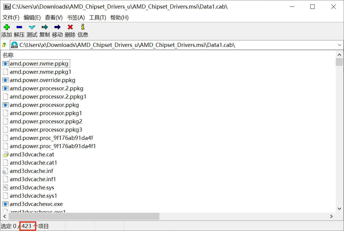Select the file amd3dvcachesvc.exe
This screenshot has height=231, width=344.
coord(36,204)
